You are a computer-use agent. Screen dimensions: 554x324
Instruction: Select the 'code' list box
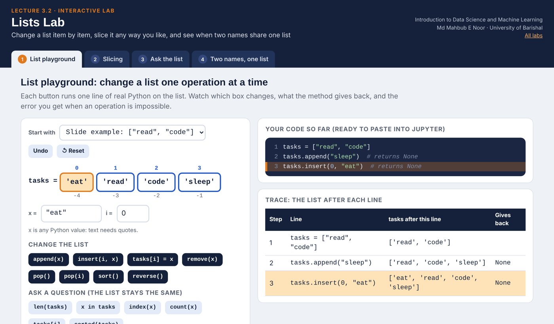click(156, 182)
